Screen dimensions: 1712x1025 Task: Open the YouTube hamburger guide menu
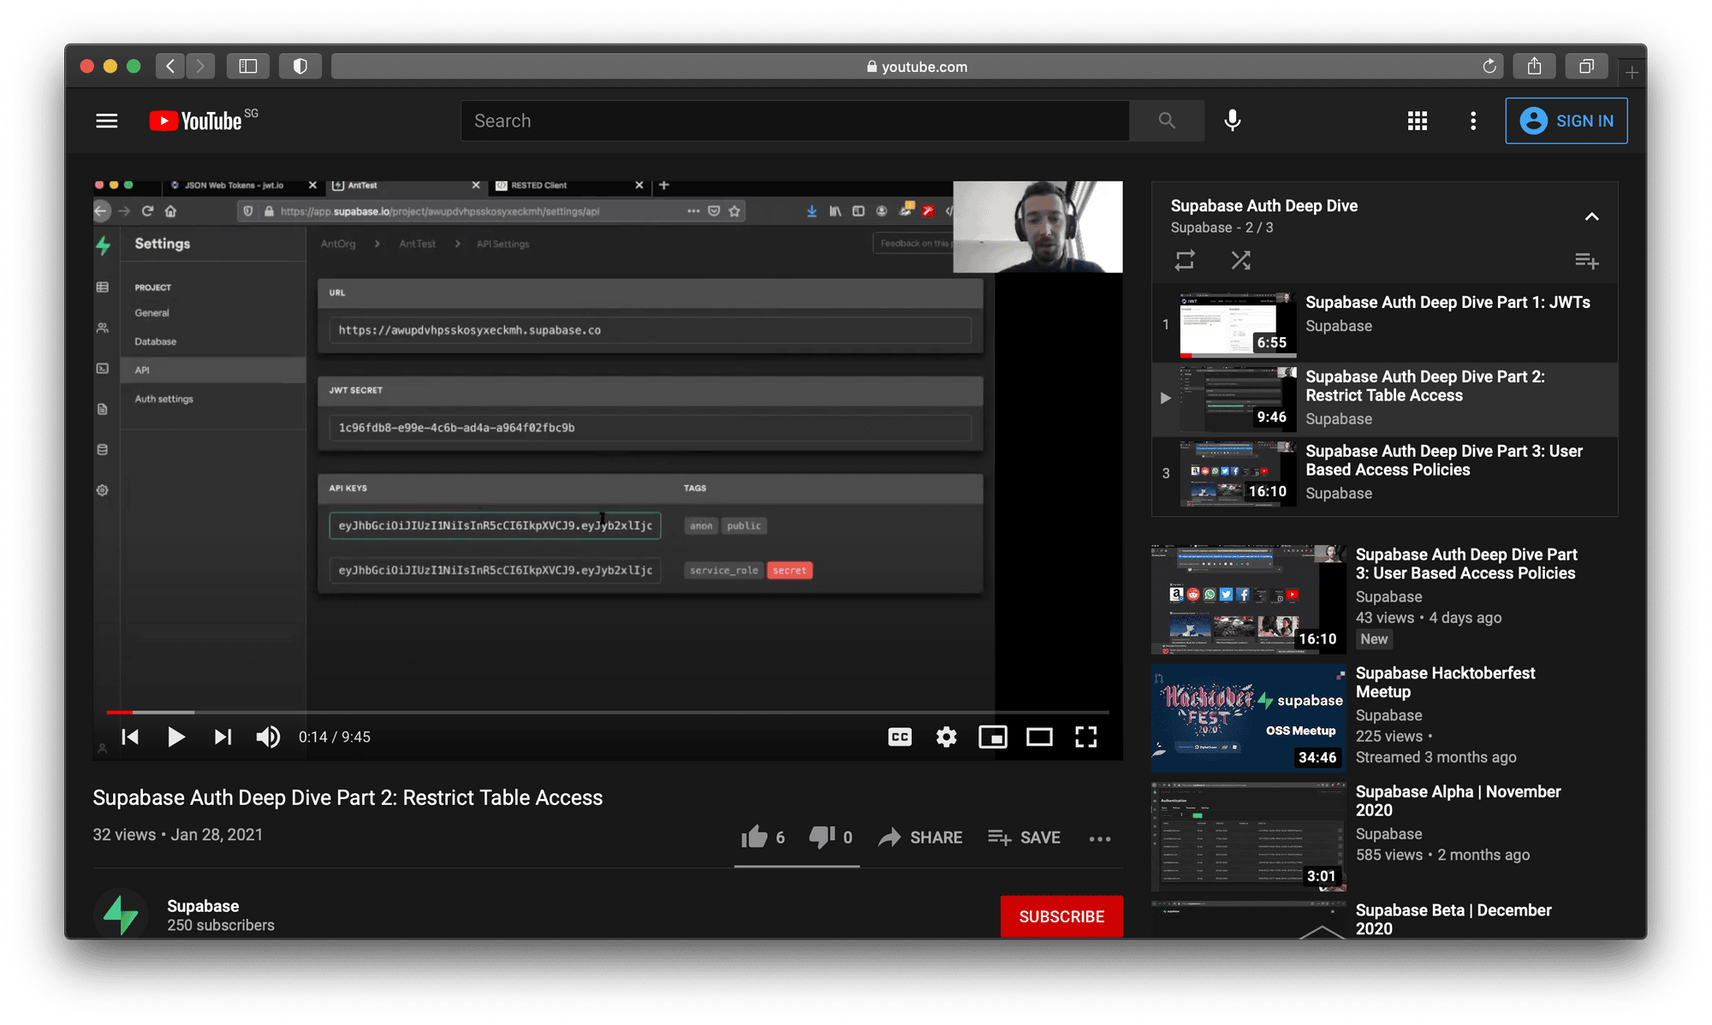click(107, 121)
